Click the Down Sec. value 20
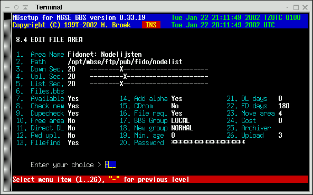This screenshot has width=313, height=195. [71, 69]
